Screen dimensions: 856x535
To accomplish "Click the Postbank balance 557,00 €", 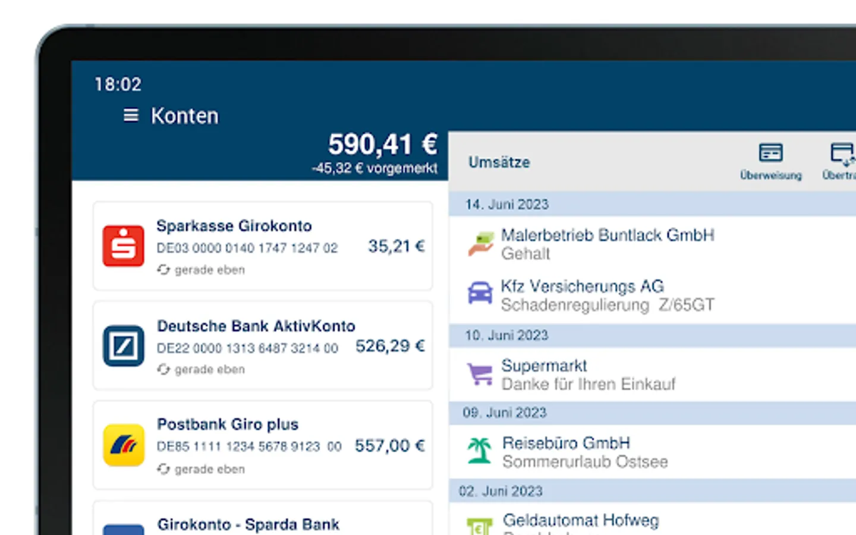I will (390, 446).
